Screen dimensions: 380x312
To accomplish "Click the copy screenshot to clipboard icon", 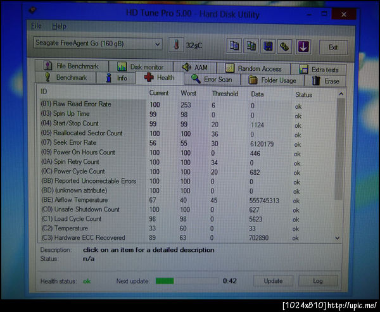I will pos(251,46).
